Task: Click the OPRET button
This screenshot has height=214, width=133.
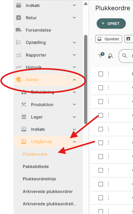Action: click(111, 23)
